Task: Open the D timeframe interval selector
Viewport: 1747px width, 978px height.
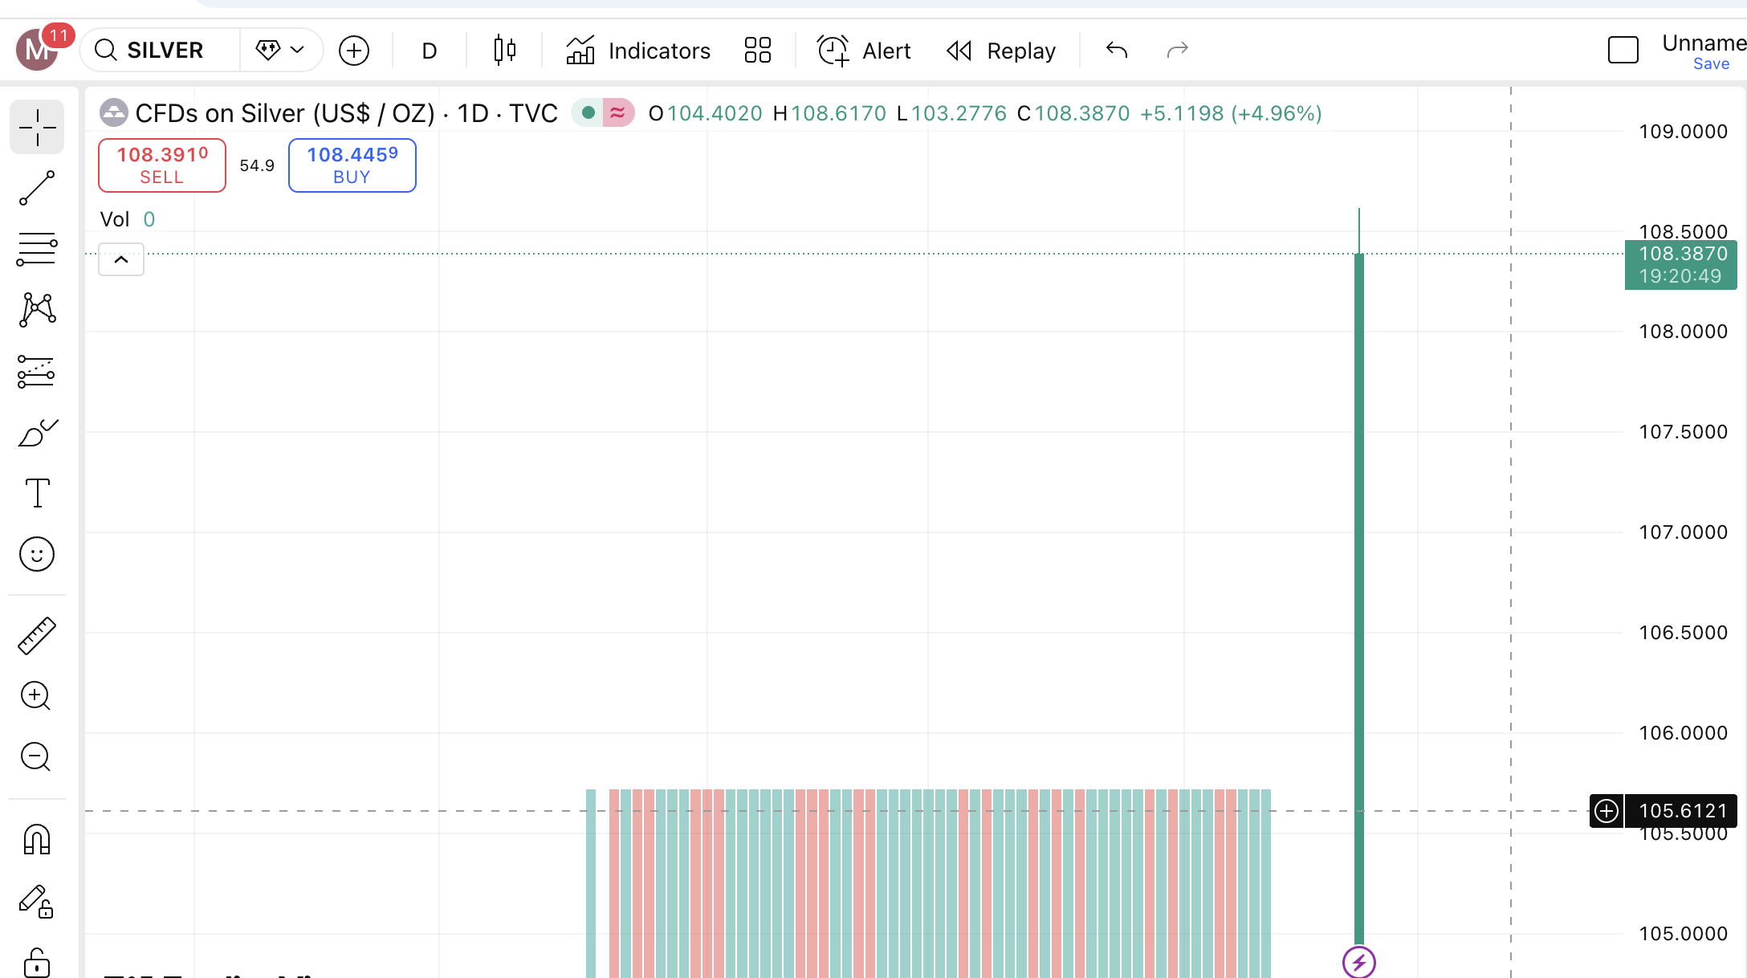Action: tap(429, 51)
